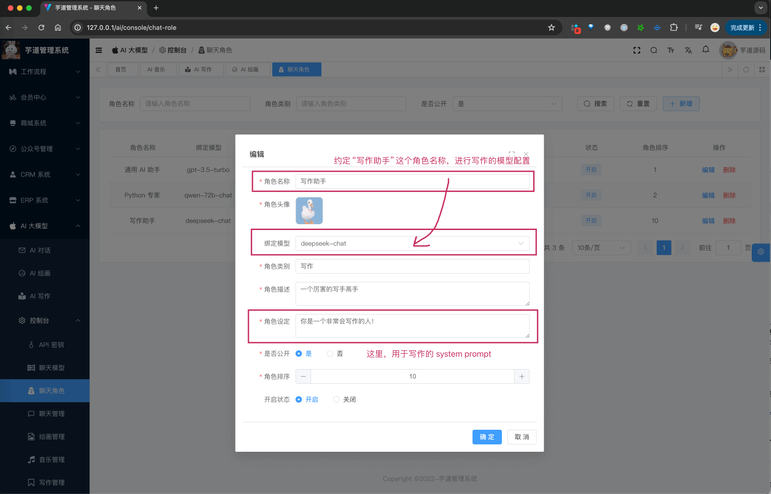
Task: Open the 绑定模型 deepseek-chat dropdown
Action: pyautogui.click(x=412, y=243)
